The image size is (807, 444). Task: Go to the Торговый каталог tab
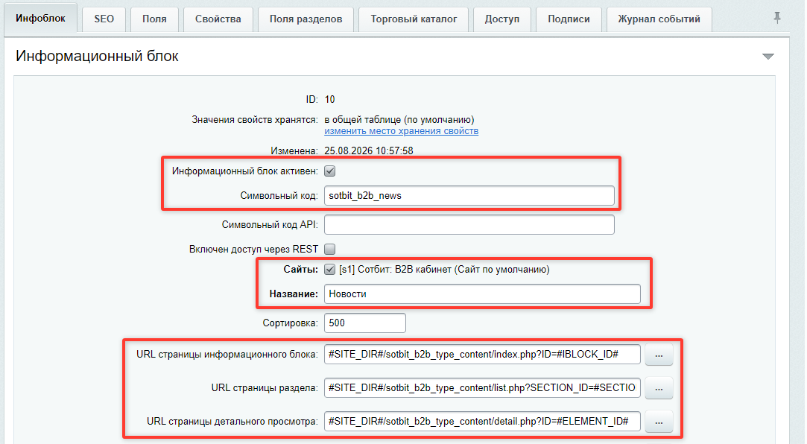click(414, 19)
